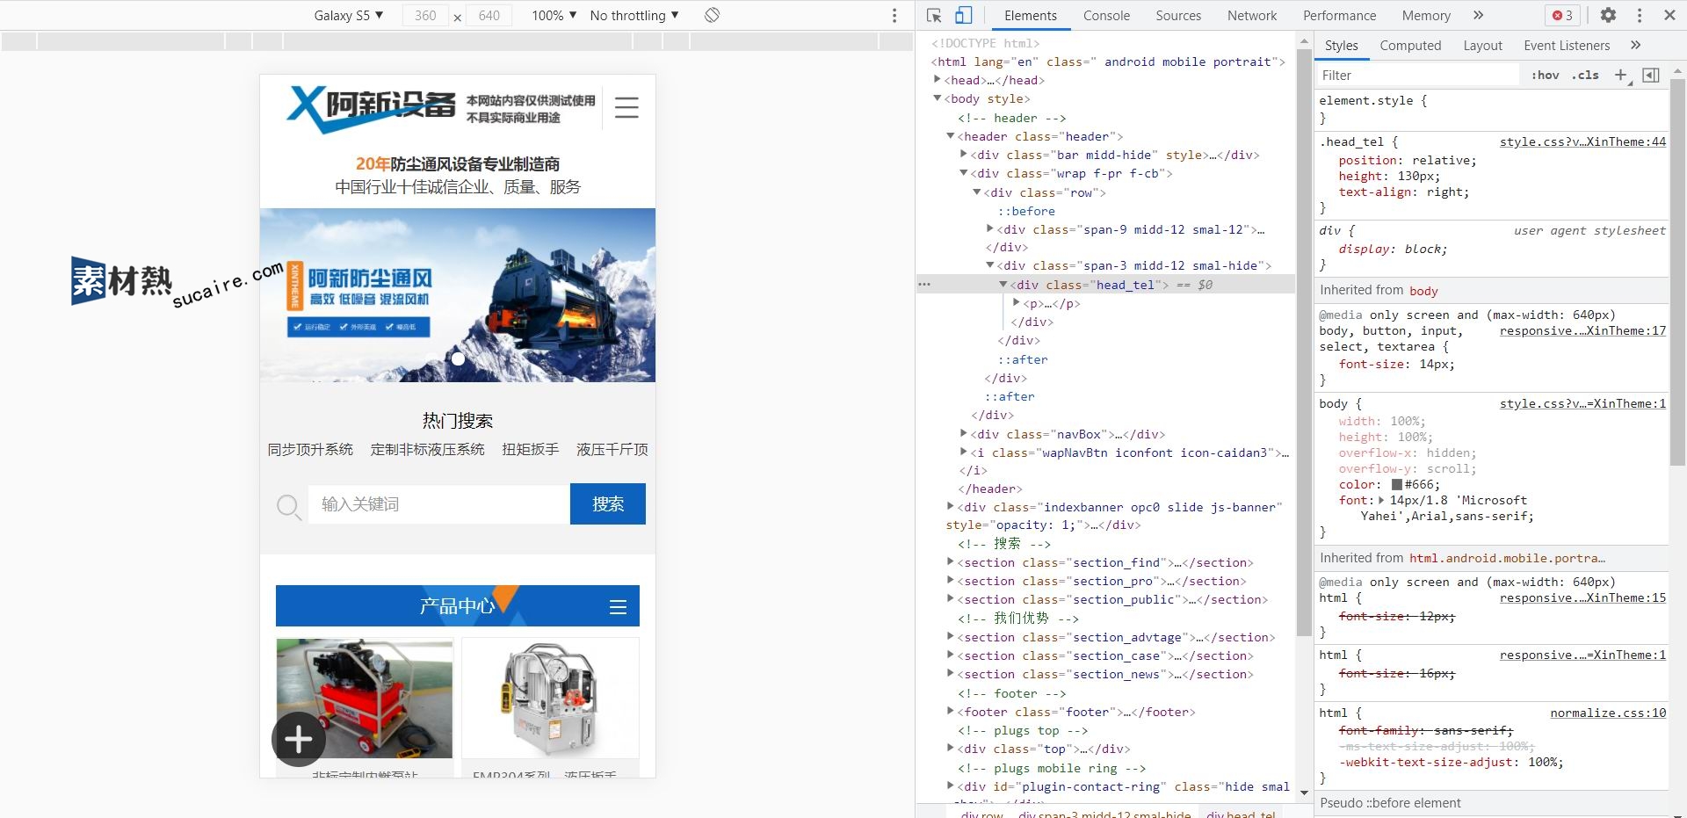Viewport: 1687px width, 818px height.
Task: Switch to the Performance tab
Action: [1339, 15]
